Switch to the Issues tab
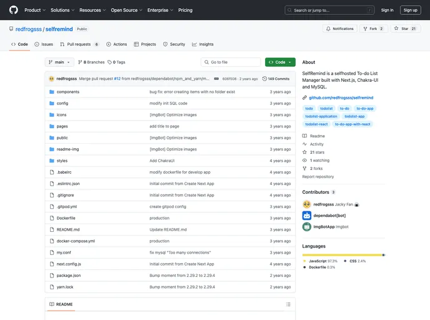This screenshot has height=320, width=430. click(44, 44)
